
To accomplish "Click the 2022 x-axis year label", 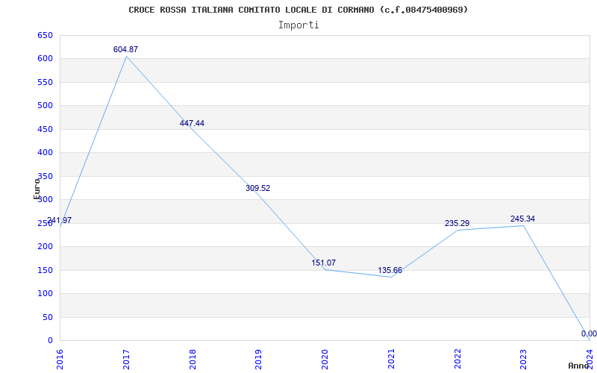I will coord(457,359).
